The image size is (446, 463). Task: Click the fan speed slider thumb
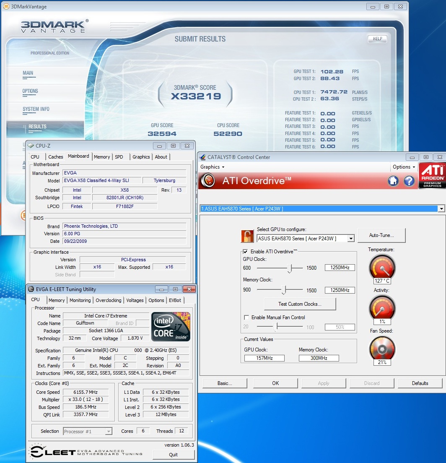276,327
